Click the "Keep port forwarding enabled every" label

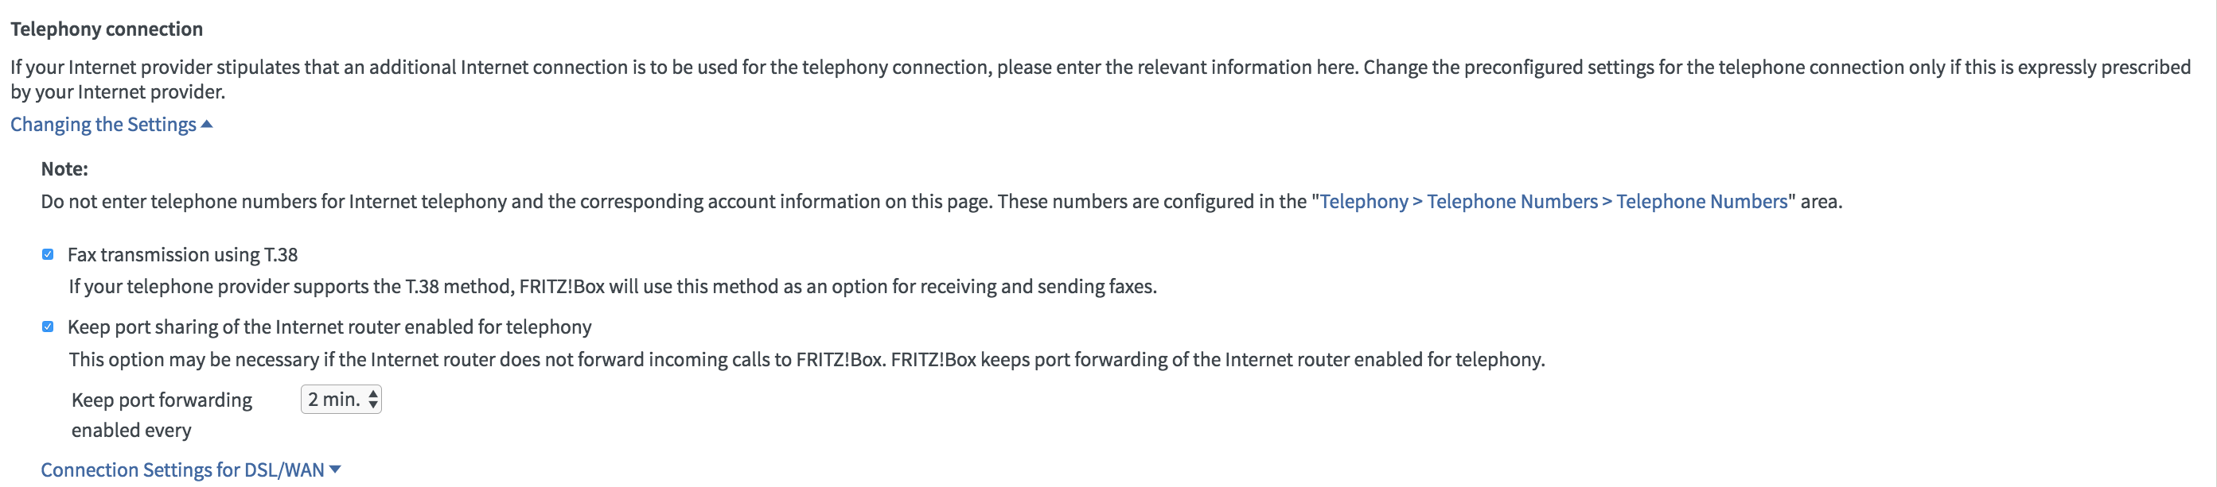coord(162,414)
